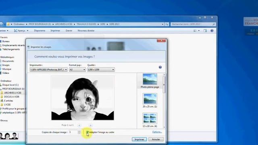Select artplastique network drive in sidebar
258x145 pixels.
tap(14, 113)
